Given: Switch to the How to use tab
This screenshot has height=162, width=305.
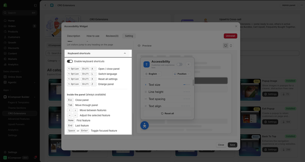Looking at the screenshot, I should point(93,36).
